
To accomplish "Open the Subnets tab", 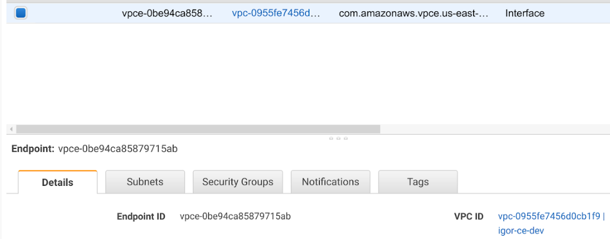I will pos(145,182).
